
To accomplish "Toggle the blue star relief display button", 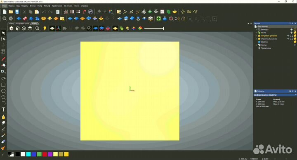I will (96, 28).
